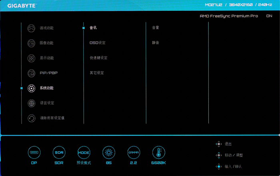Screen dimensions: 280x176
Task: Click the reset arrow icon for 清除所有设定值
Action: (x=31, y=118)
